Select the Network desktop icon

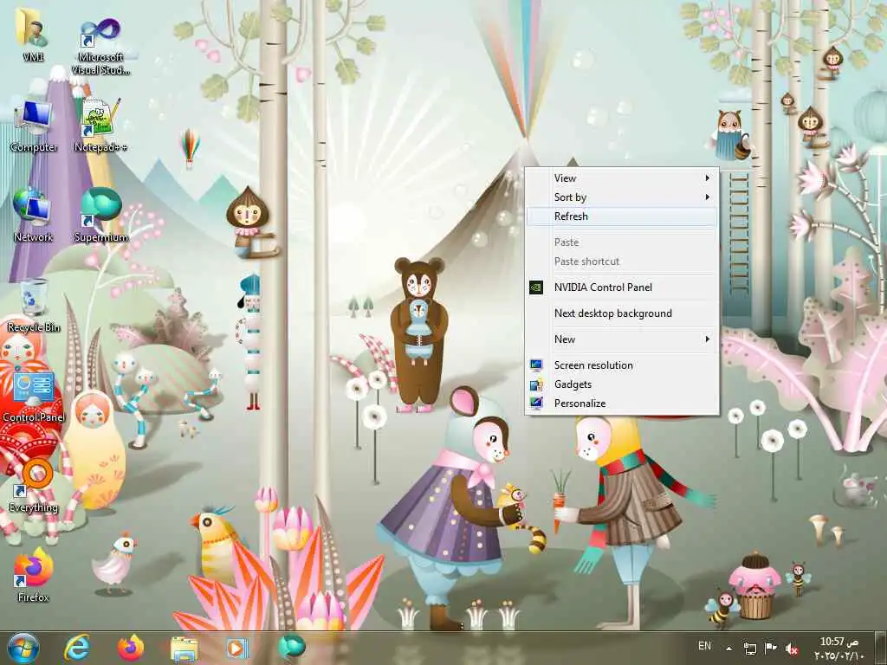tap(33, 216)
